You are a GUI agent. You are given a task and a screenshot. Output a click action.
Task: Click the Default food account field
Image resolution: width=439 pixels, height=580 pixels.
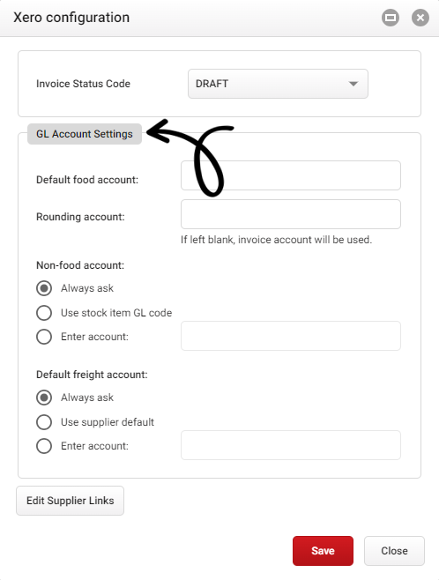click(x=291, y=175)
